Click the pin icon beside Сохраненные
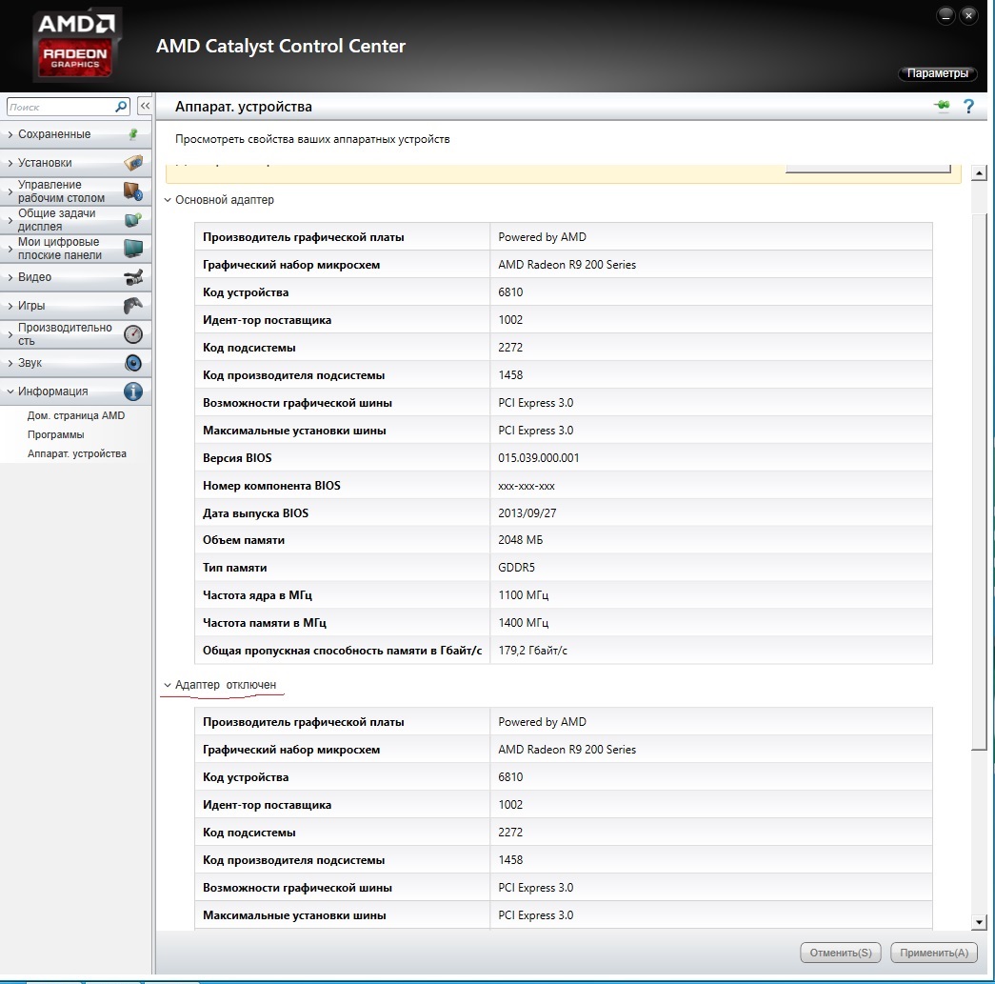Image resolution: width=995 pixels, height=984 pixels. 133,134
